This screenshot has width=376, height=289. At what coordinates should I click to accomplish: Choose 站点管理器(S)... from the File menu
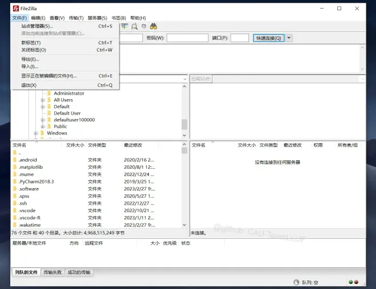click(65, 26)
